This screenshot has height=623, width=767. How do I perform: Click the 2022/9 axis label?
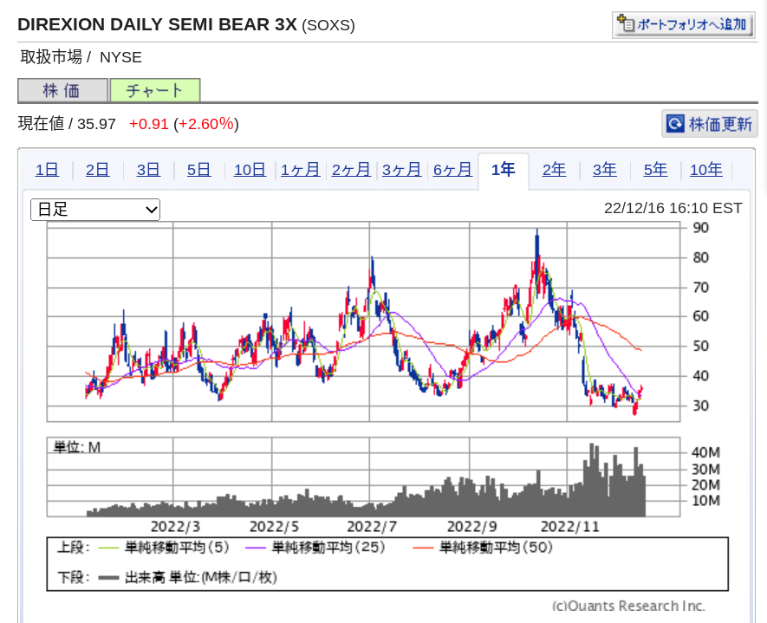click(471, 527)
